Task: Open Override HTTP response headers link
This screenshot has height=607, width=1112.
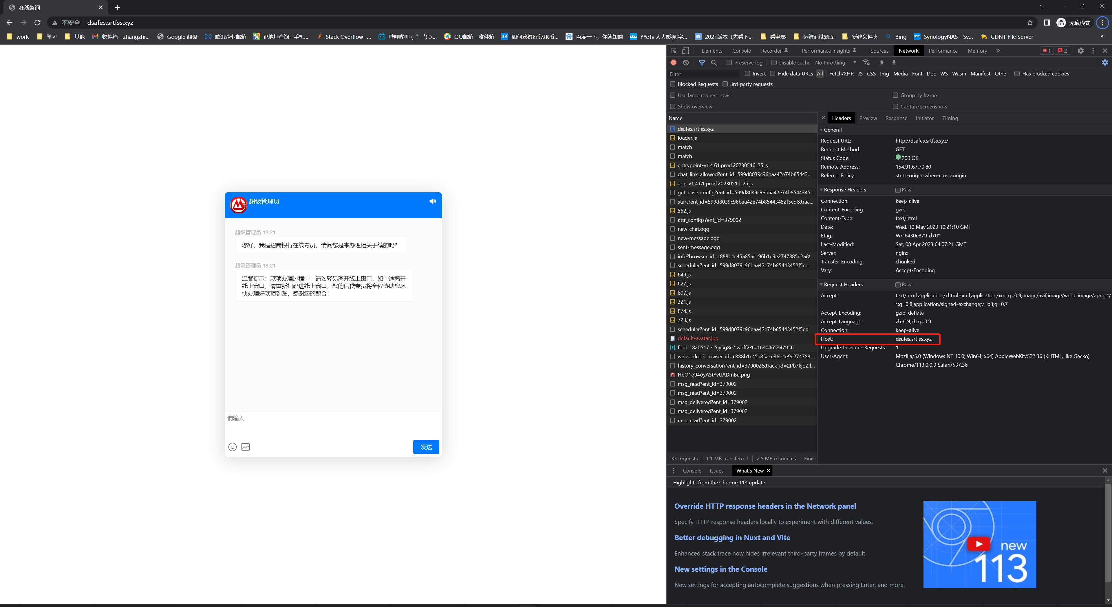Action: [765, 506]
